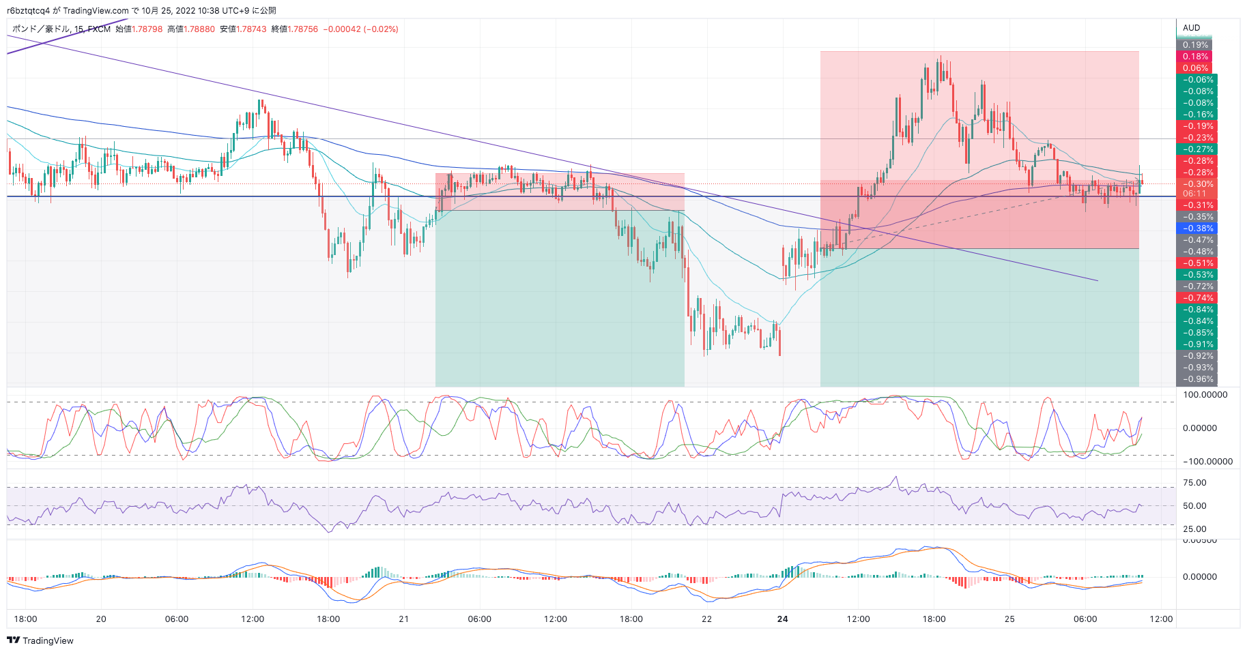
Task: Click date label 21 on time axis
Action: pyautogui.click(x=404, y=619)
